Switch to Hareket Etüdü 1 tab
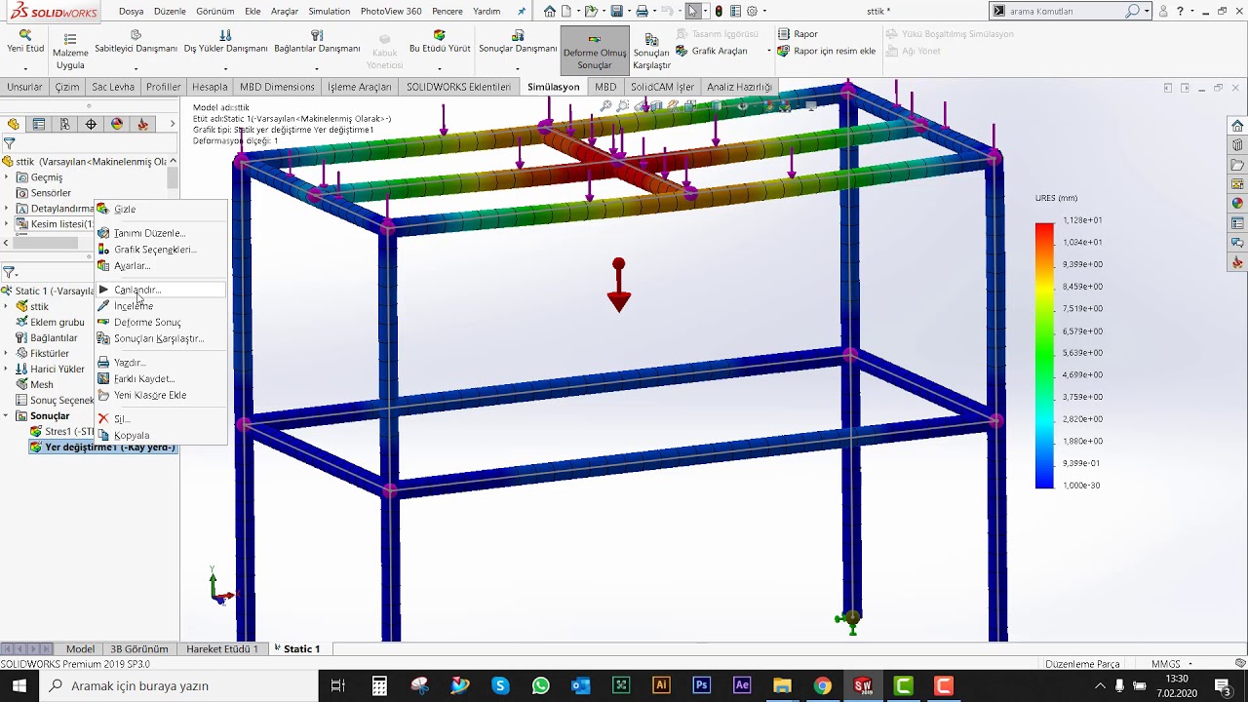 coord(222,648)
